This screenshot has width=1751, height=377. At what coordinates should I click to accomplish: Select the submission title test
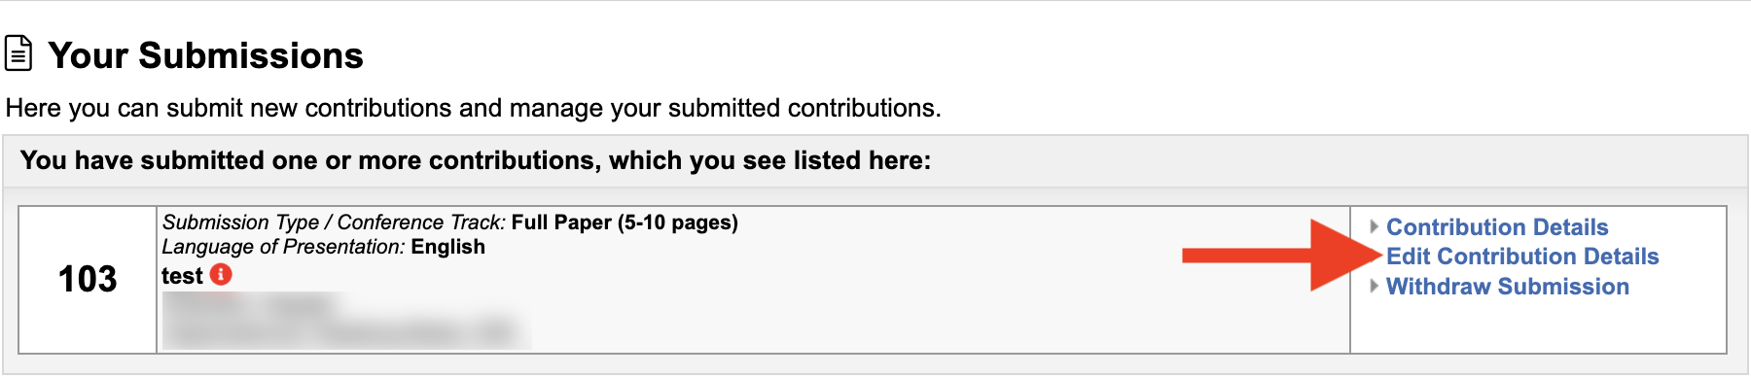click(182, 276)
